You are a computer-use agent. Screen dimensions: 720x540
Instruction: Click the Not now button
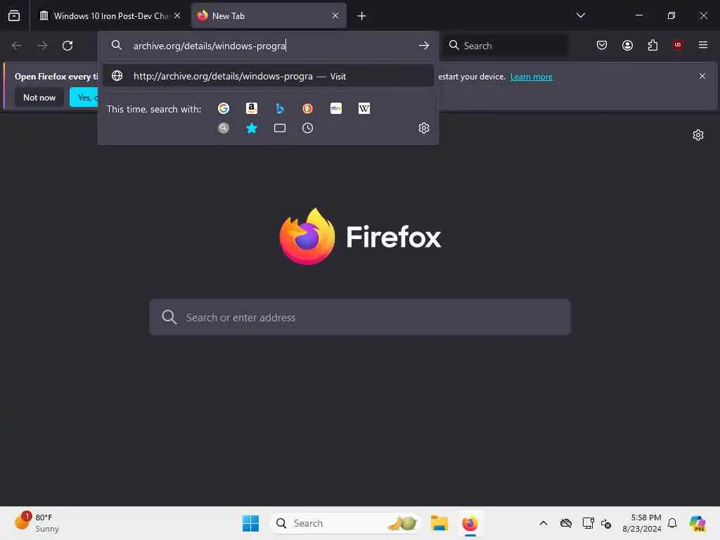pos(39,97)
